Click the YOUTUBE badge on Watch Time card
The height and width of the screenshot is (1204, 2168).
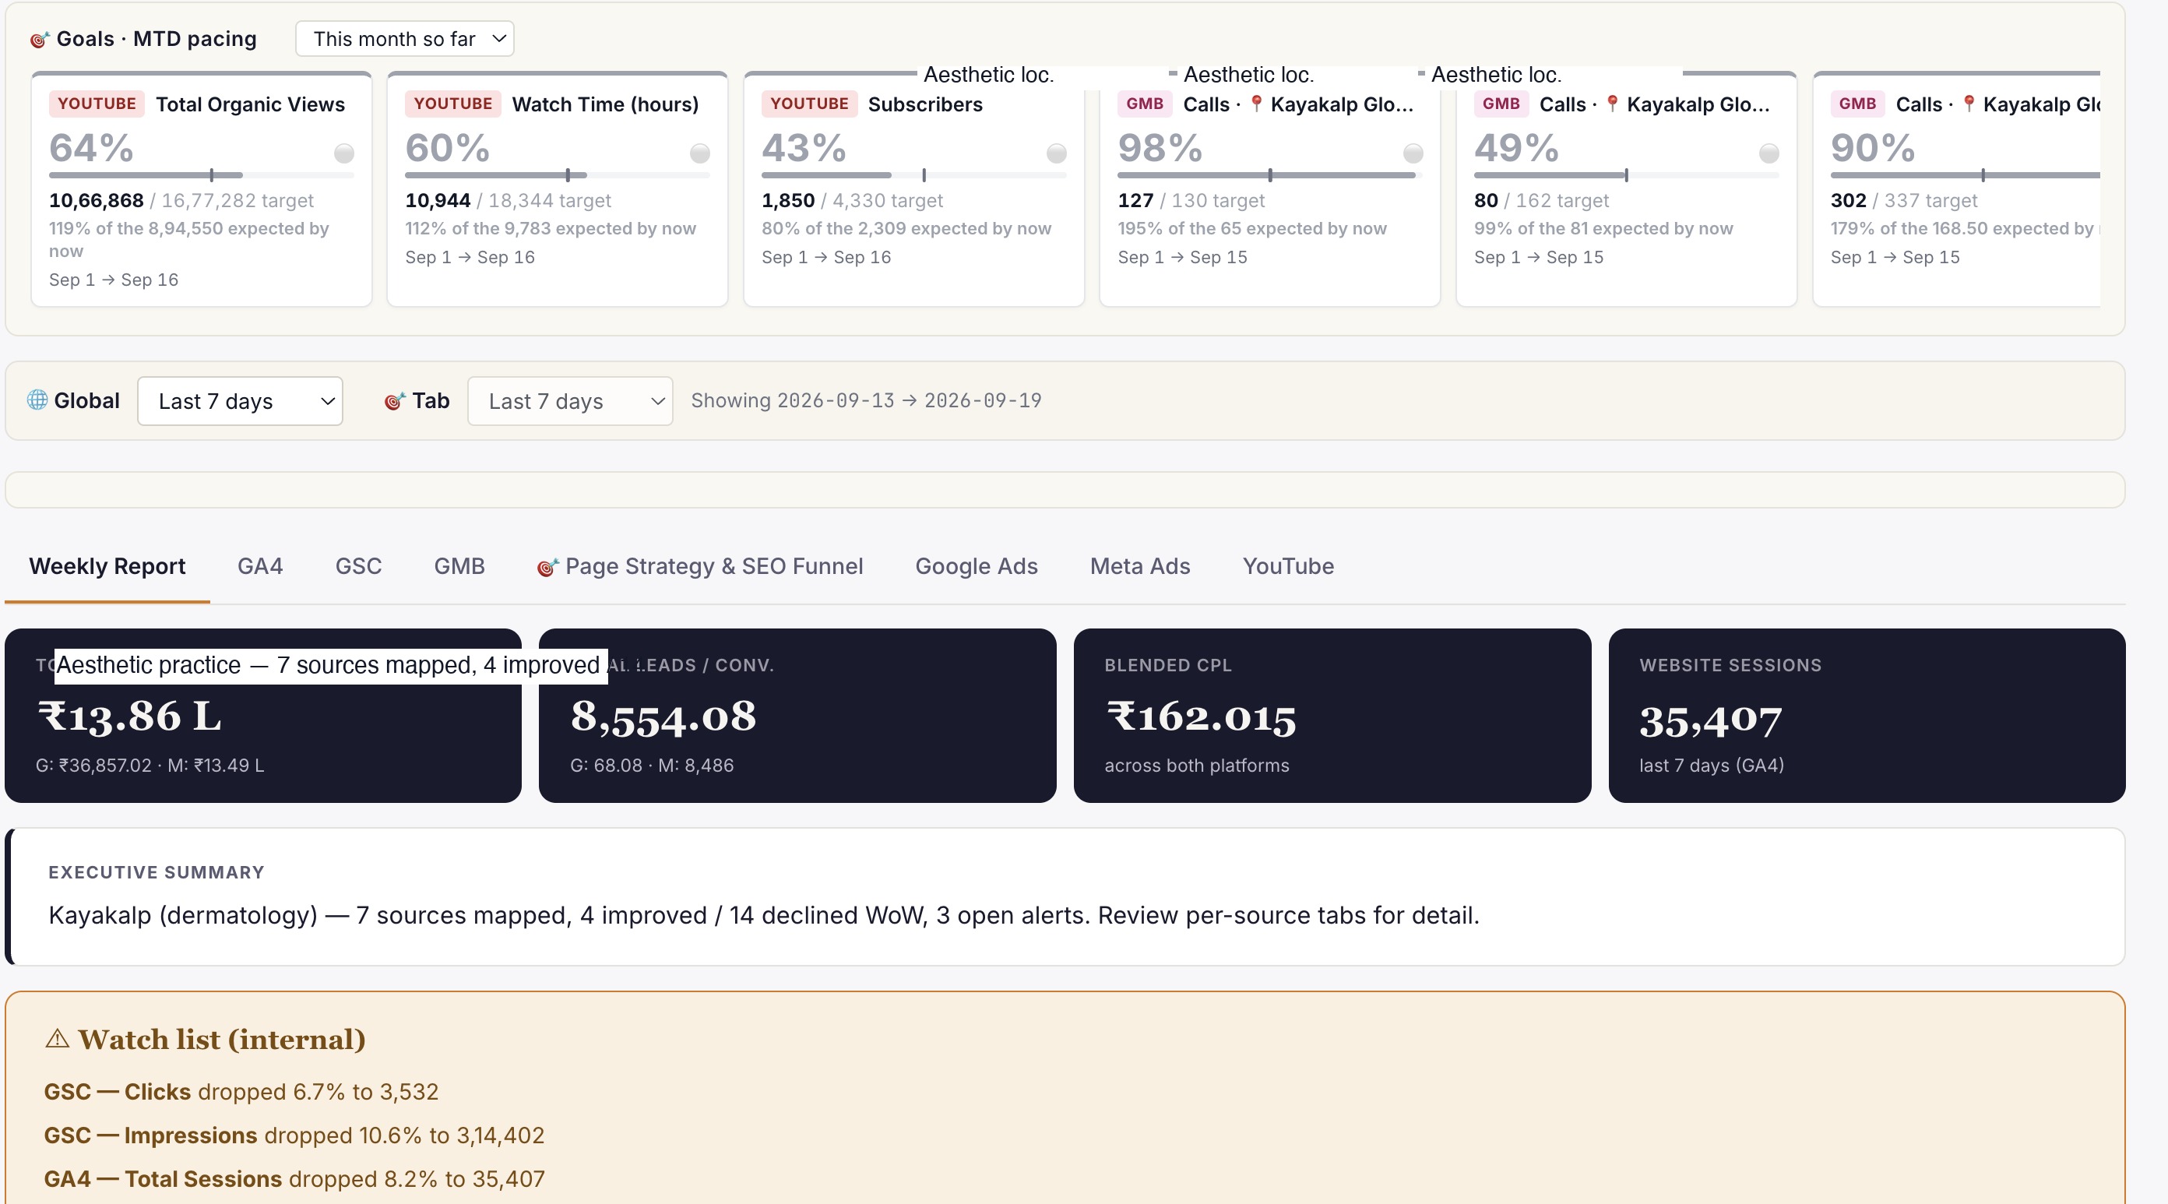click(x=452, y=104)
